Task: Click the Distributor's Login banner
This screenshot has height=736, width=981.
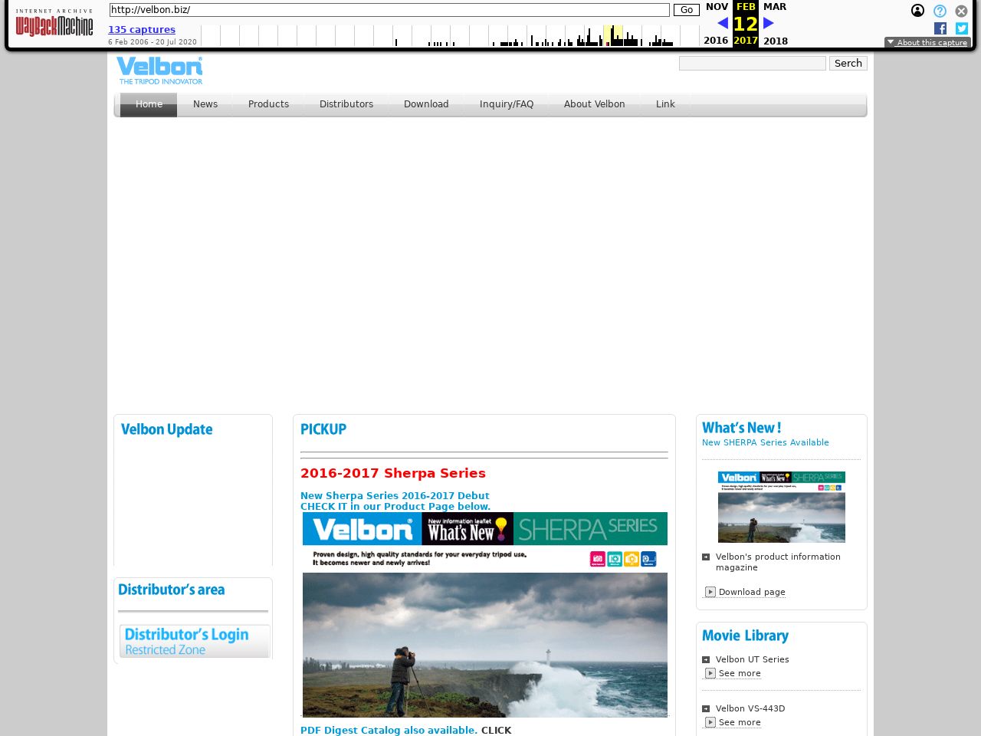Action: coord(195,641)
